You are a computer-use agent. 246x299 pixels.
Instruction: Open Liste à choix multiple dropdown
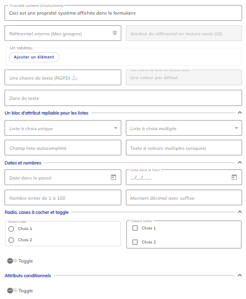tap(184, 128)
